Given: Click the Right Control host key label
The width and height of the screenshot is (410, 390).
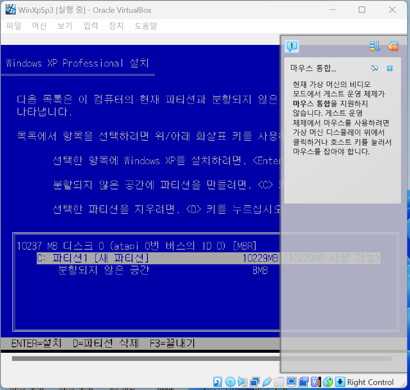Looking at the screenshot, I should [370, 382].
